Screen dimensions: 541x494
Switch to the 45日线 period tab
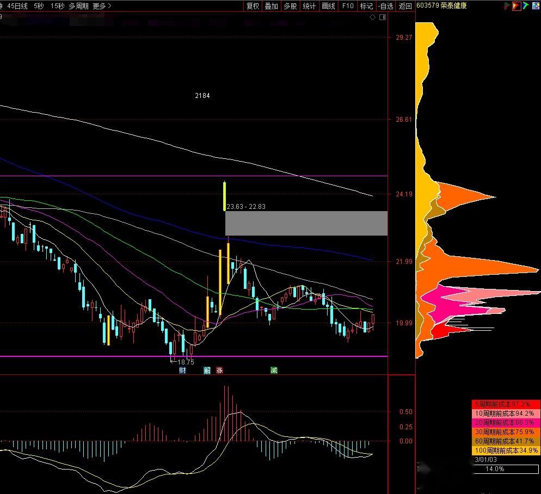21,6
